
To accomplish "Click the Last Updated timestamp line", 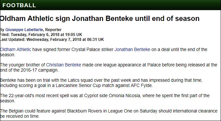I will click(52, 40).
